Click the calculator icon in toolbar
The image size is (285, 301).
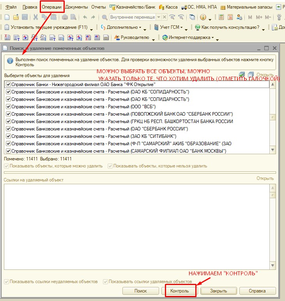[221, 17]
